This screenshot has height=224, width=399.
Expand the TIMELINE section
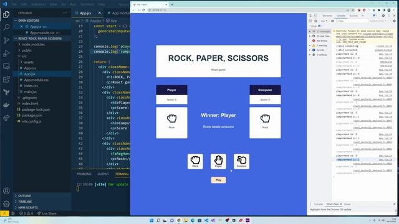click(42, 202)
